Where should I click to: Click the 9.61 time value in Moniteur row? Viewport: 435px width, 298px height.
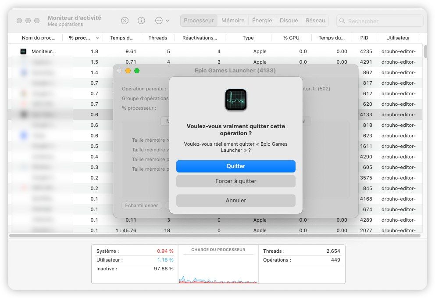[x=131, y=51]
